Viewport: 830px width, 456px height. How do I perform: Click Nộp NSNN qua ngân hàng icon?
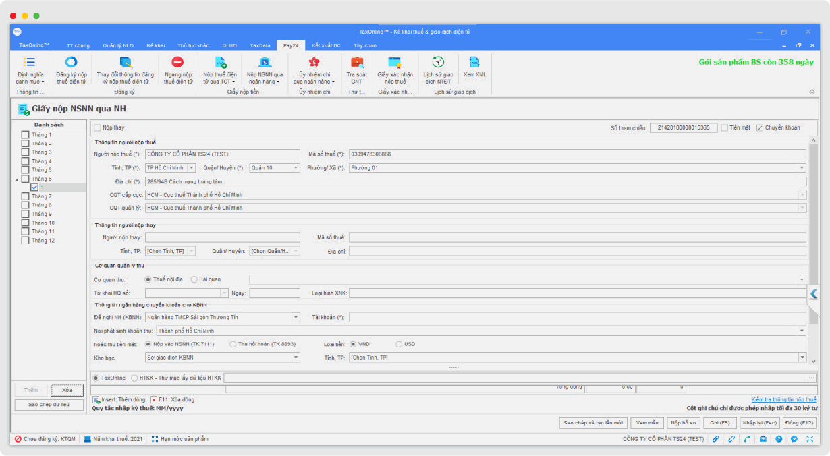pyautogui.click(x=265, y=63)
